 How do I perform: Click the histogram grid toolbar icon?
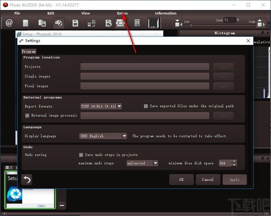point(153,23)
